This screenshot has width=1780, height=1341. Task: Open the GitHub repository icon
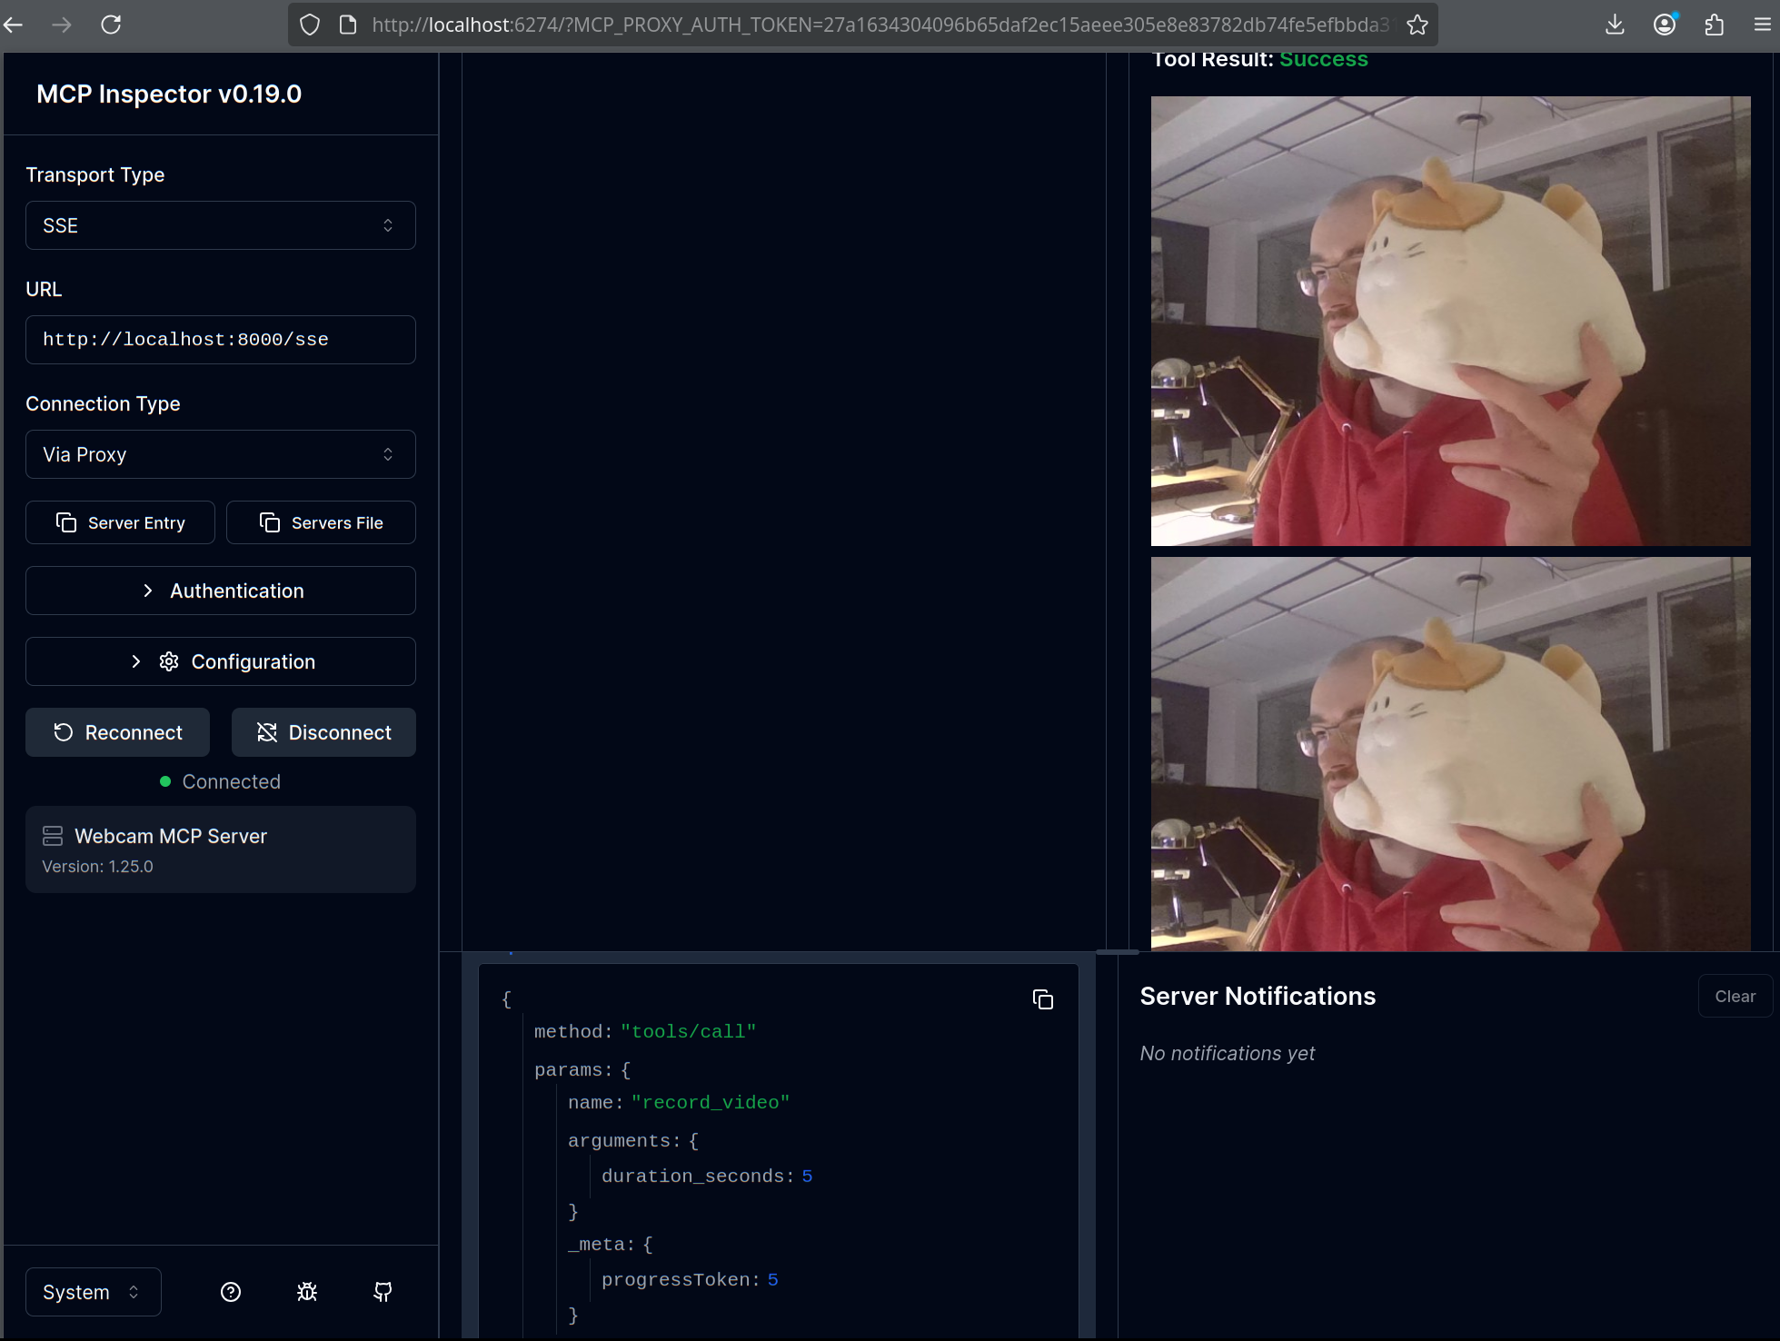382,1291
